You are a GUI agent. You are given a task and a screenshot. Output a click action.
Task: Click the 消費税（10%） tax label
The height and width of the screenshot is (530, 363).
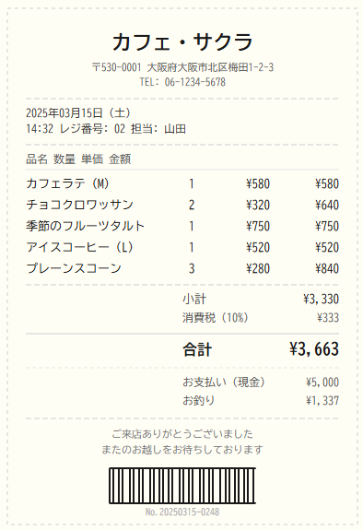(216, 318)
